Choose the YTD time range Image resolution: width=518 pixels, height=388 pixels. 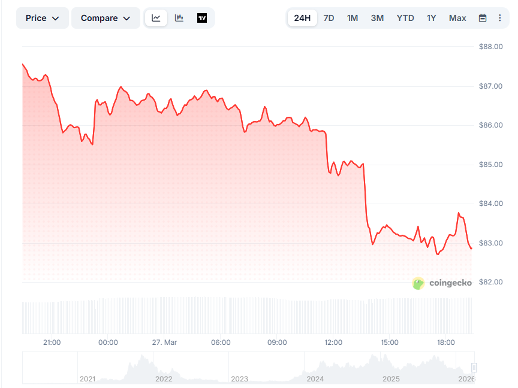(x=405, y=18)
